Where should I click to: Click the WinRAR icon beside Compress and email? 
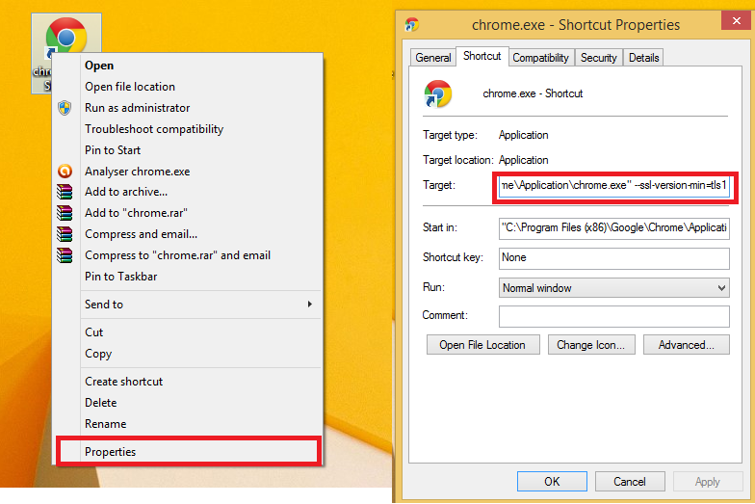pyautogui.click(x=65, y=234)
